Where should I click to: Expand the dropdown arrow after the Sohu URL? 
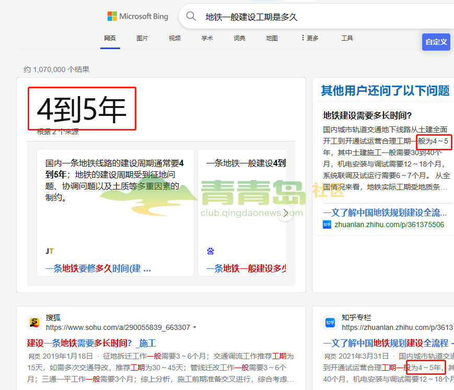(x=194, y=327)
